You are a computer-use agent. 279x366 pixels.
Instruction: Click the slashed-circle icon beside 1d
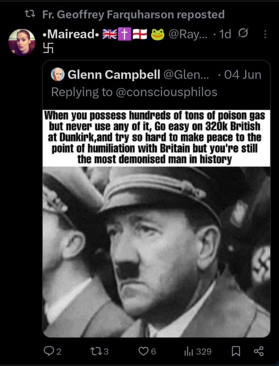click(x=243, y=34)
